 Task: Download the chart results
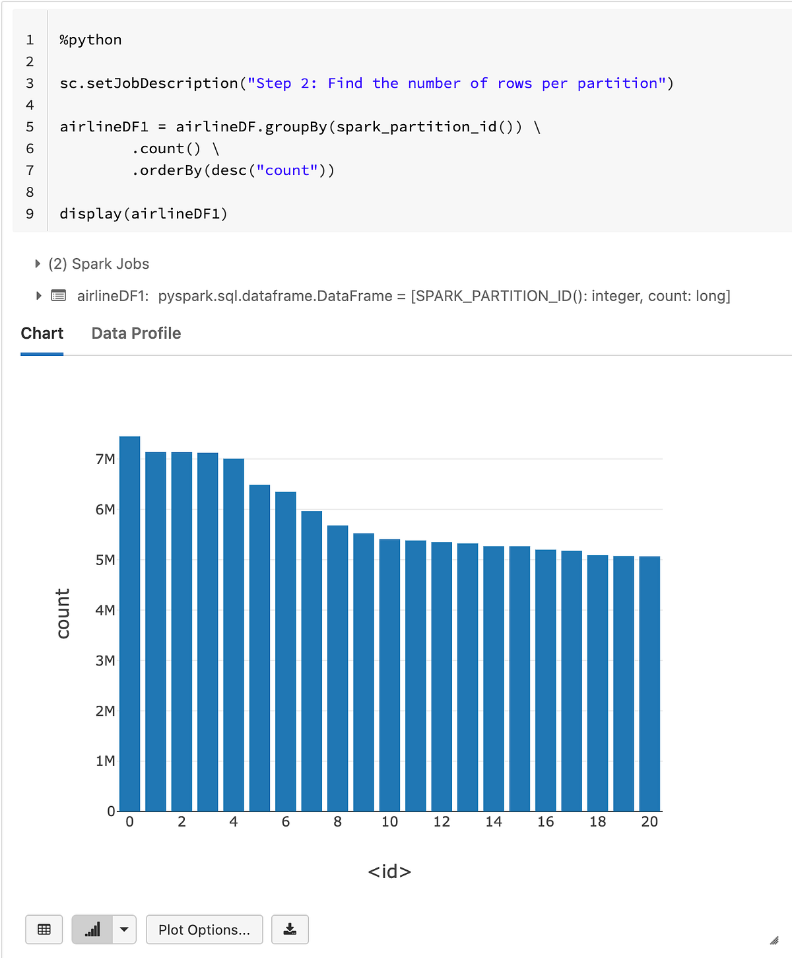click(x=290, y=930)
